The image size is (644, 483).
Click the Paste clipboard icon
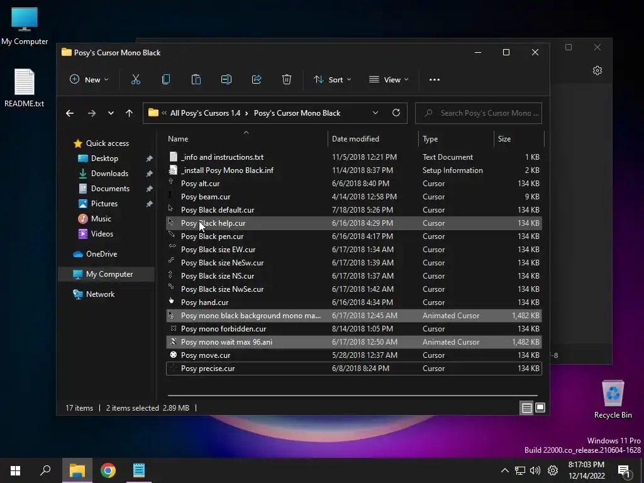tap(196, 79)
